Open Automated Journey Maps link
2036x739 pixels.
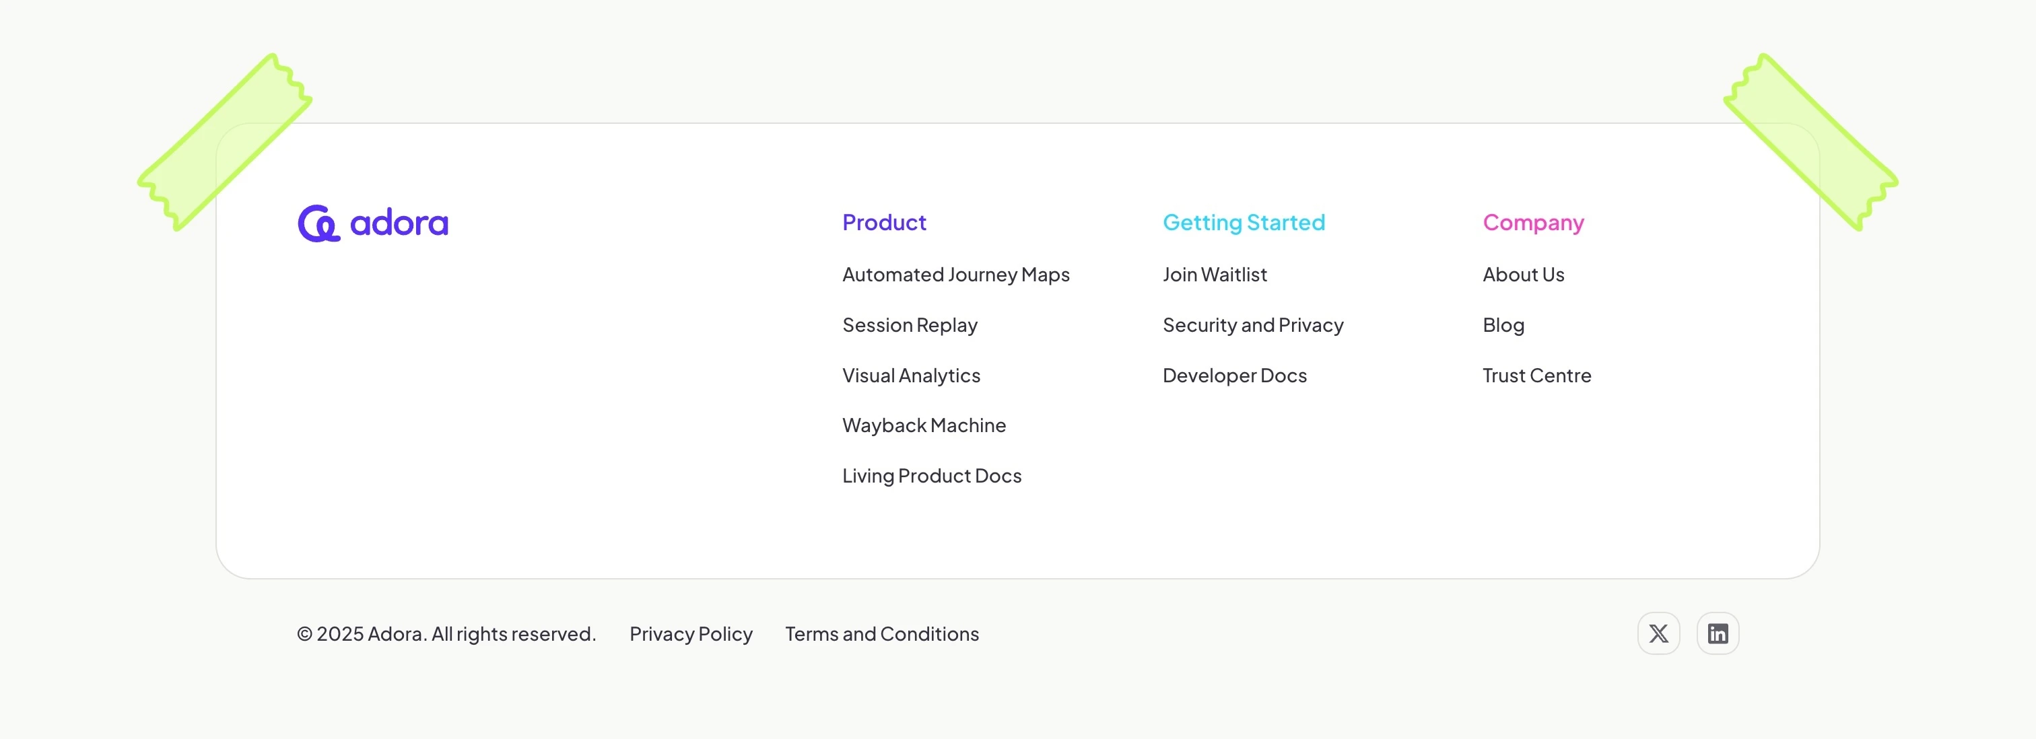pos(955,275)
